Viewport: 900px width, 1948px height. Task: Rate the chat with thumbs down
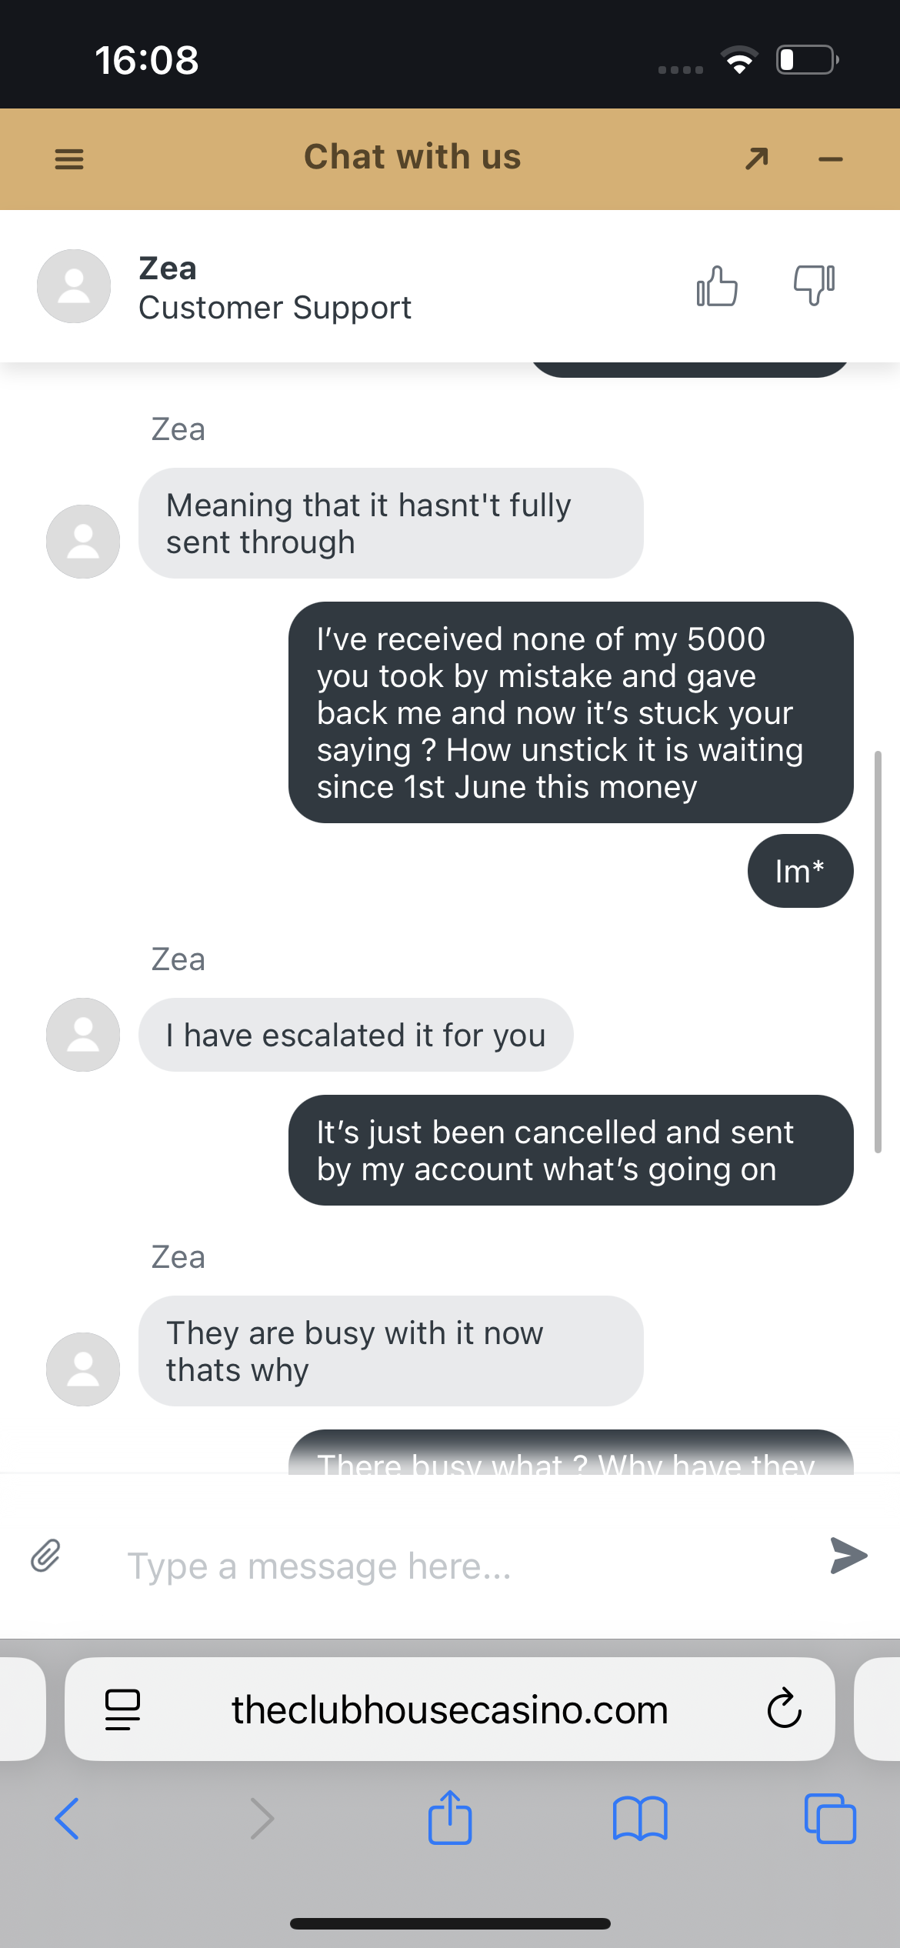pos(814,285)
